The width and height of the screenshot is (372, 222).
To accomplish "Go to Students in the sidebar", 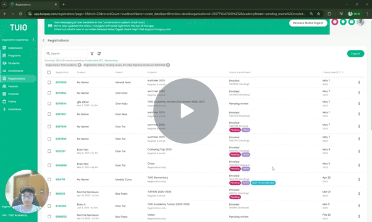I will [14, 63].
